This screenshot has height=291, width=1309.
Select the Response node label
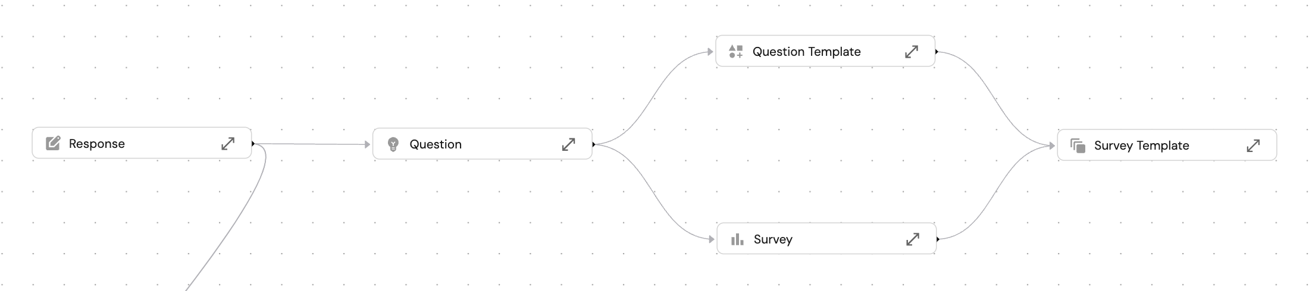coord(97,144)
